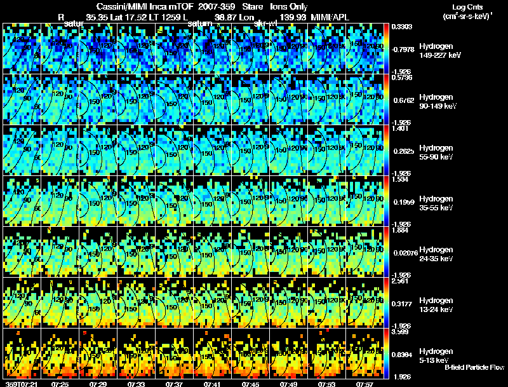The width and height of the screenshot is (508, 387).
Task: Click the '07:53' time label
Action: point(326,384)
